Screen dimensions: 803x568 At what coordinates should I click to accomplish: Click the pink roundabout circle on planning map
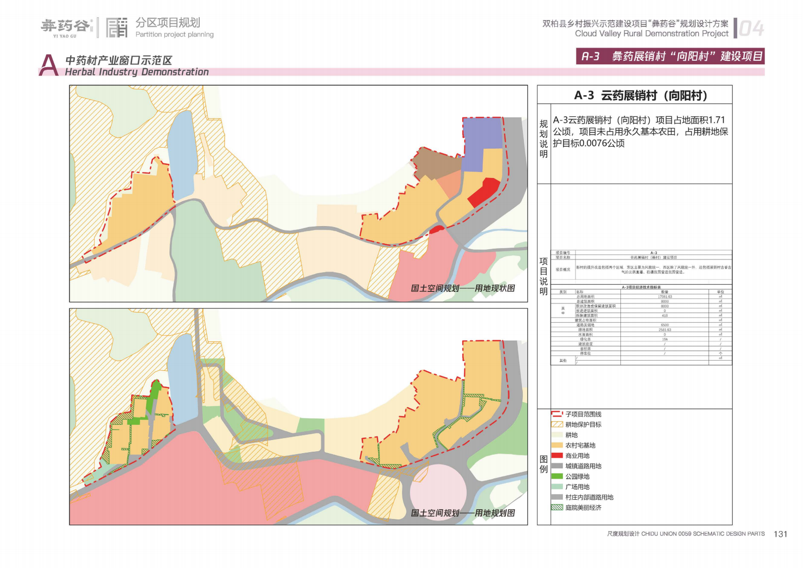(x=438, y=493)
